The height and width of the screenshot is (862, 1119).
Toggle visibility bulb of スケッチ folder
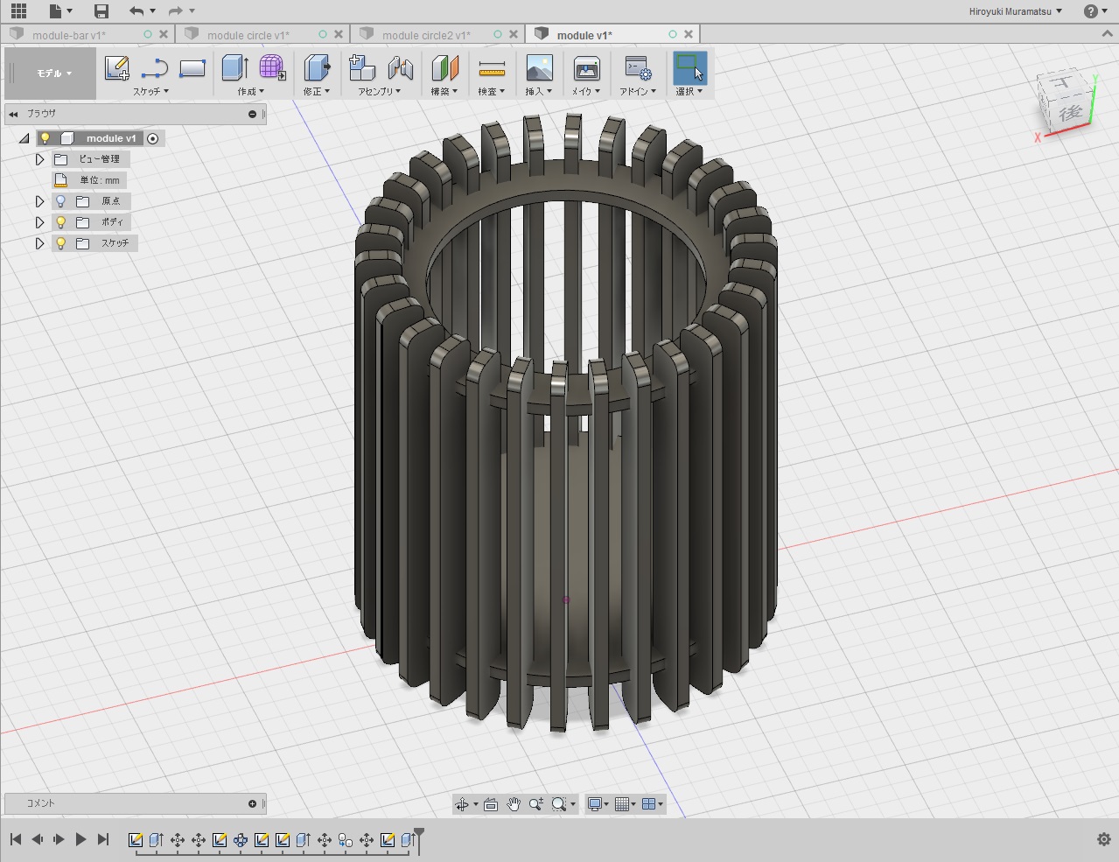coord(60,243)
